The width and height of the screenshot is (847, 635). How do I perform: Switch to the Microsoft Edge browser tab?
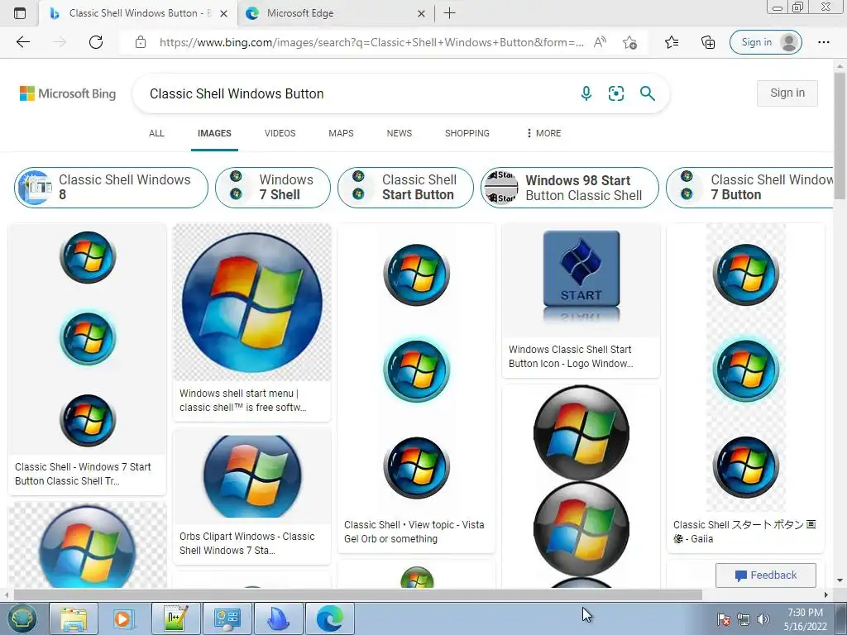(335, 13)
